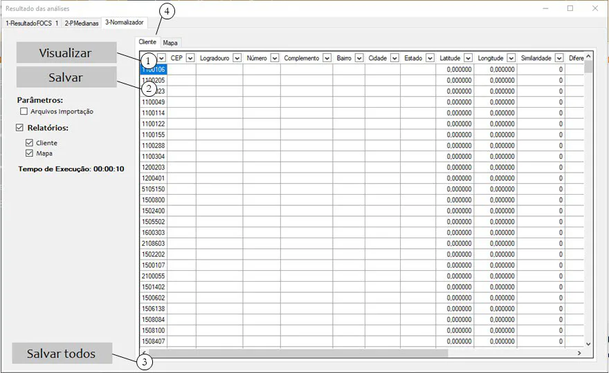
Task: Open the first column's filter dropdown
Action: coord(161,58)
